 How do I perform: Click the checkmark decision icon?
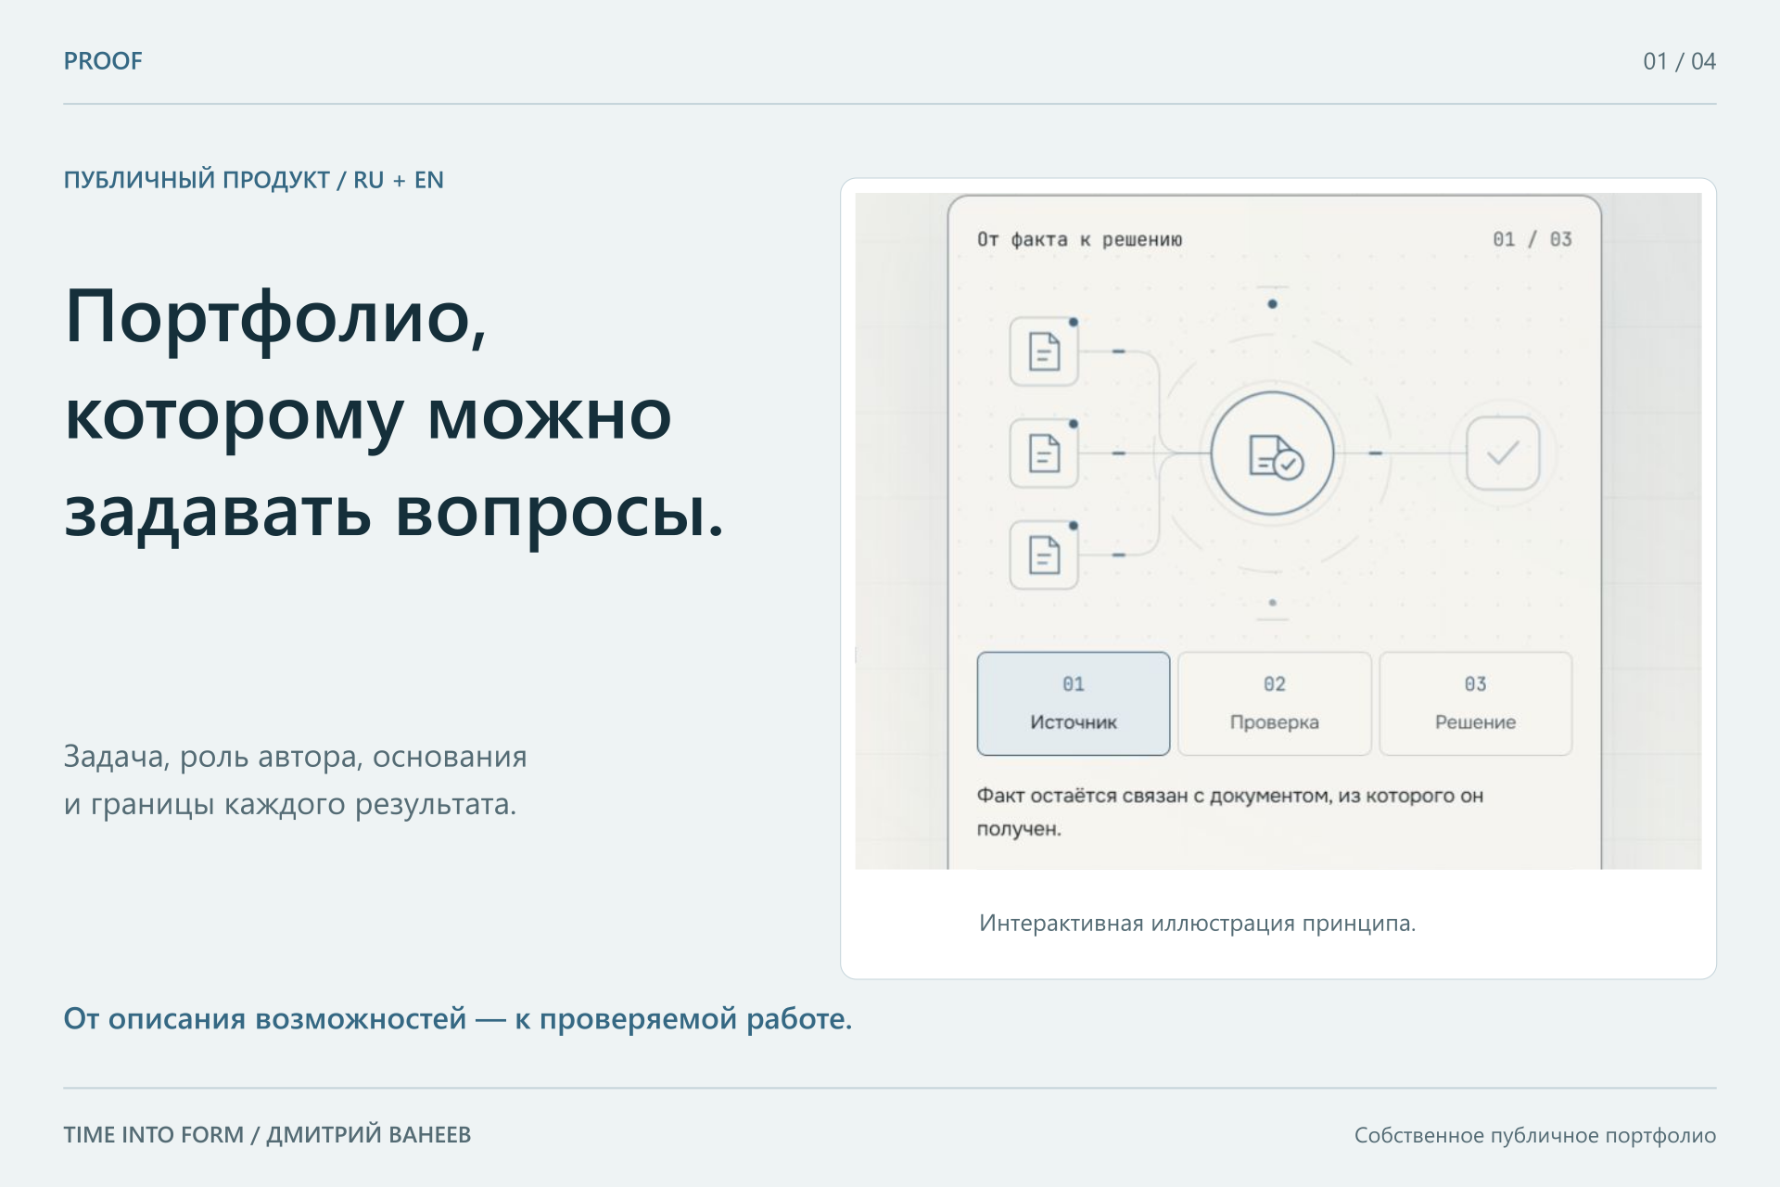point(1503,453)
